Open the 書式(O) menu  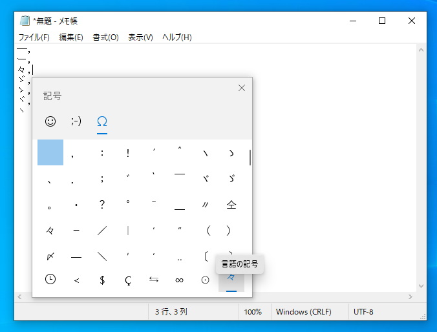(105, 37)
